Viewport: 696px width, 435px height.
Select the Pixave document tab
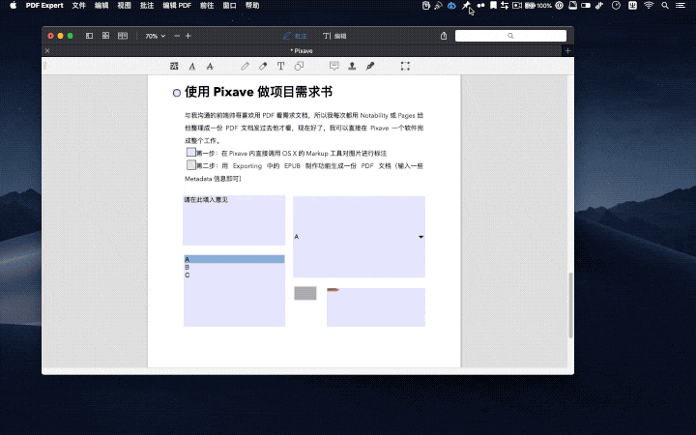[x=302, y=50]
